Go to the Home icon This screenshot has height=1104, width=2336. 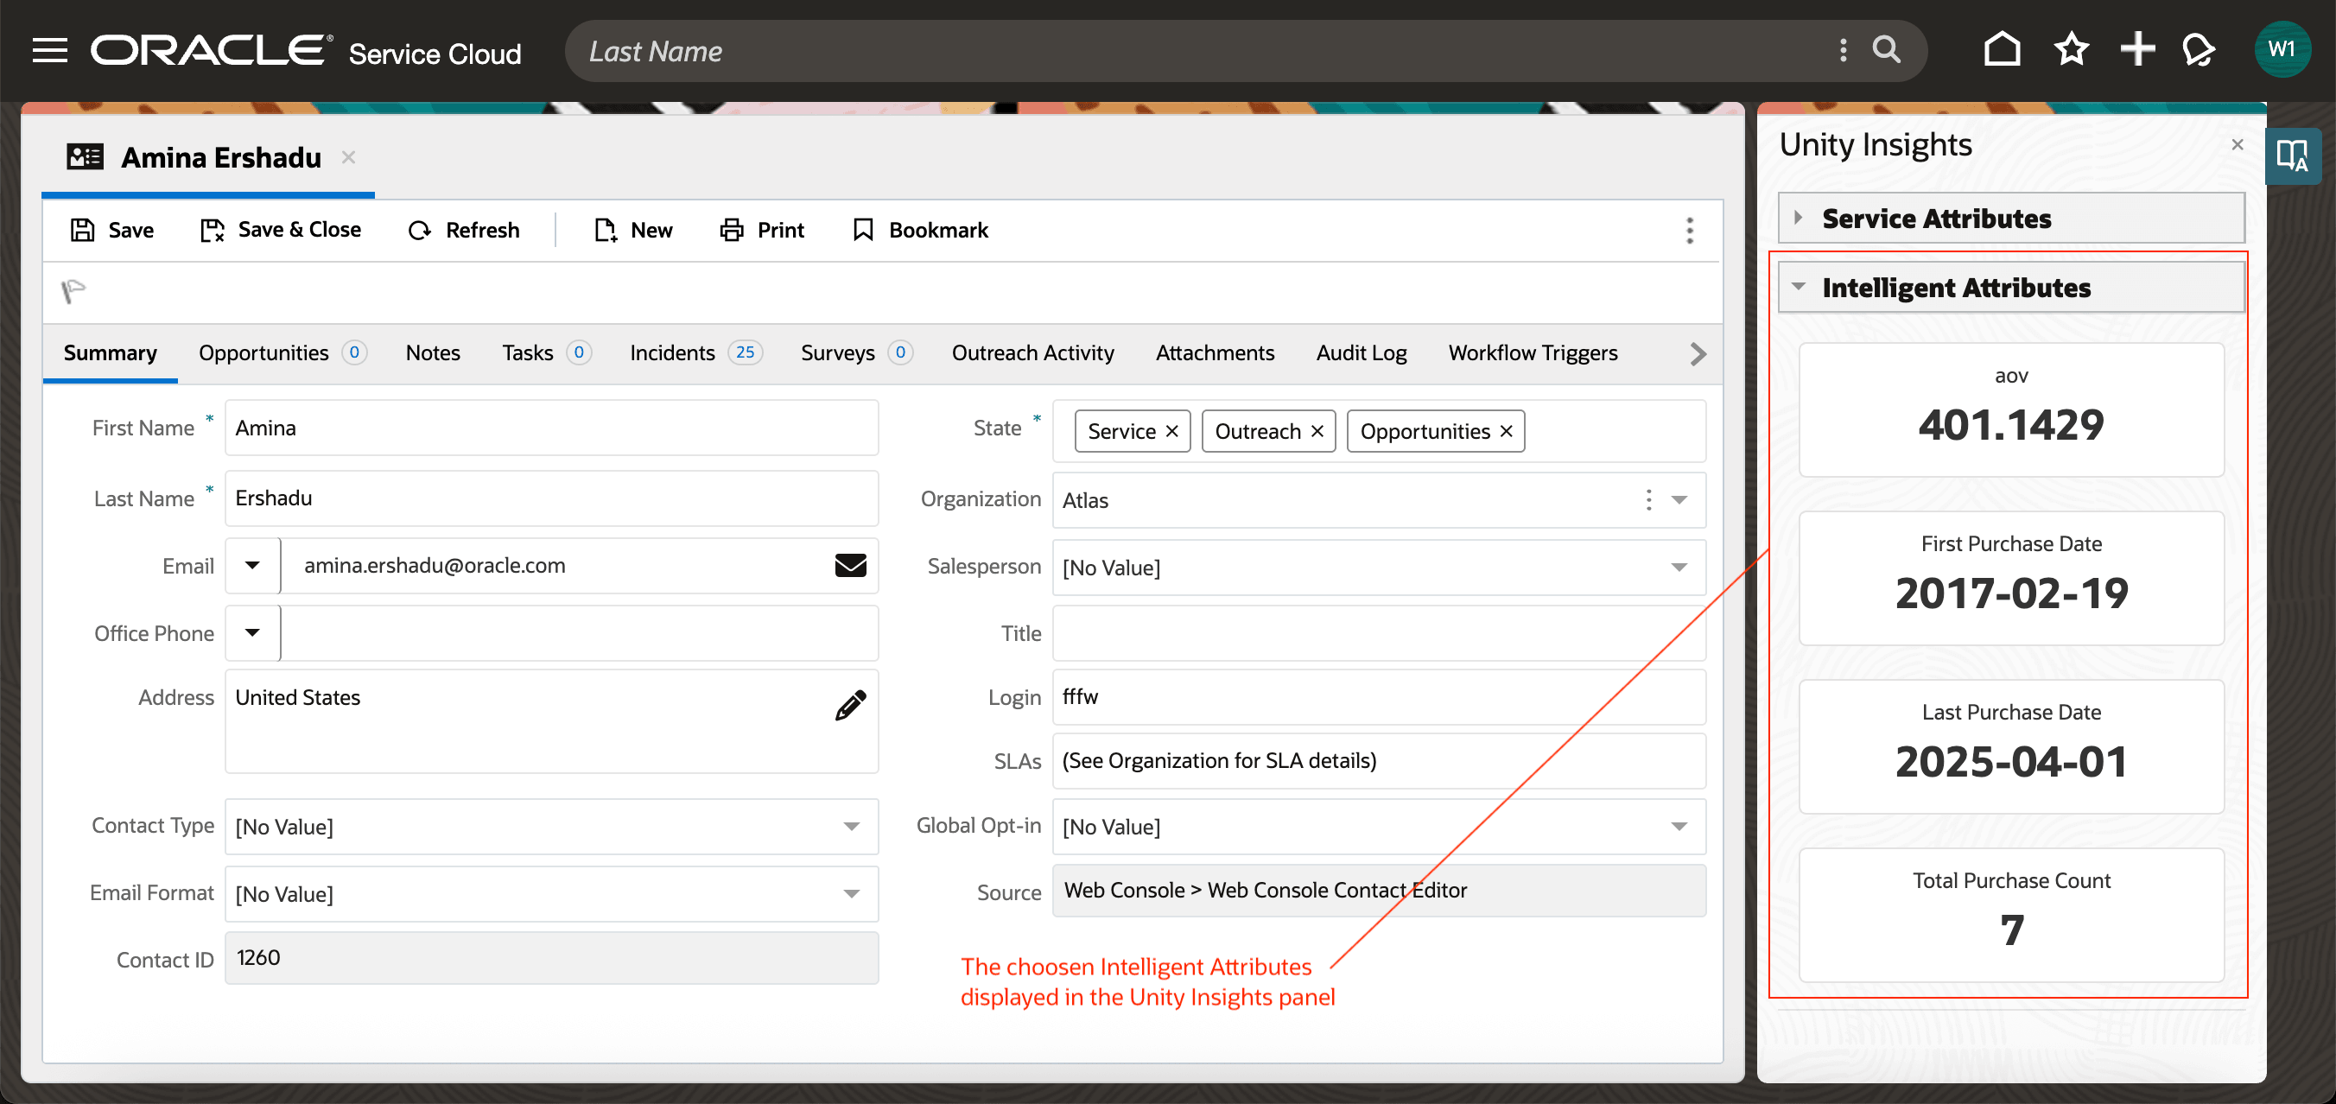point(2002,50)
